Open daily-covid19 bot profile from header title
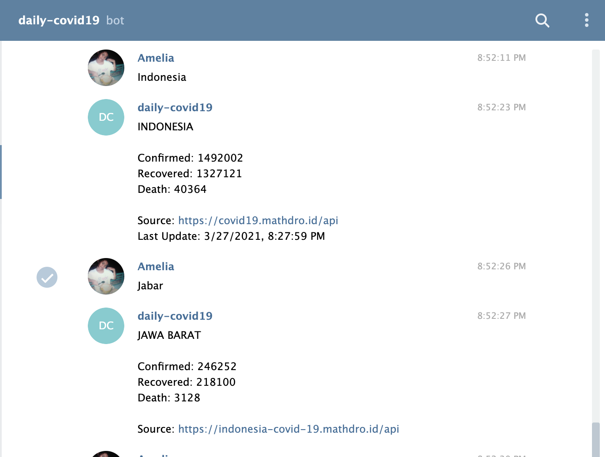Screen dimensions: 605x457 59,20
